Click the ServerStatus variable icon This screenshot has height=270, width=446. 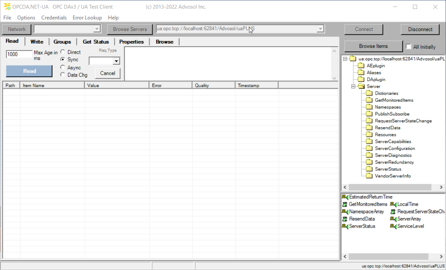click(x=345, y=226)
